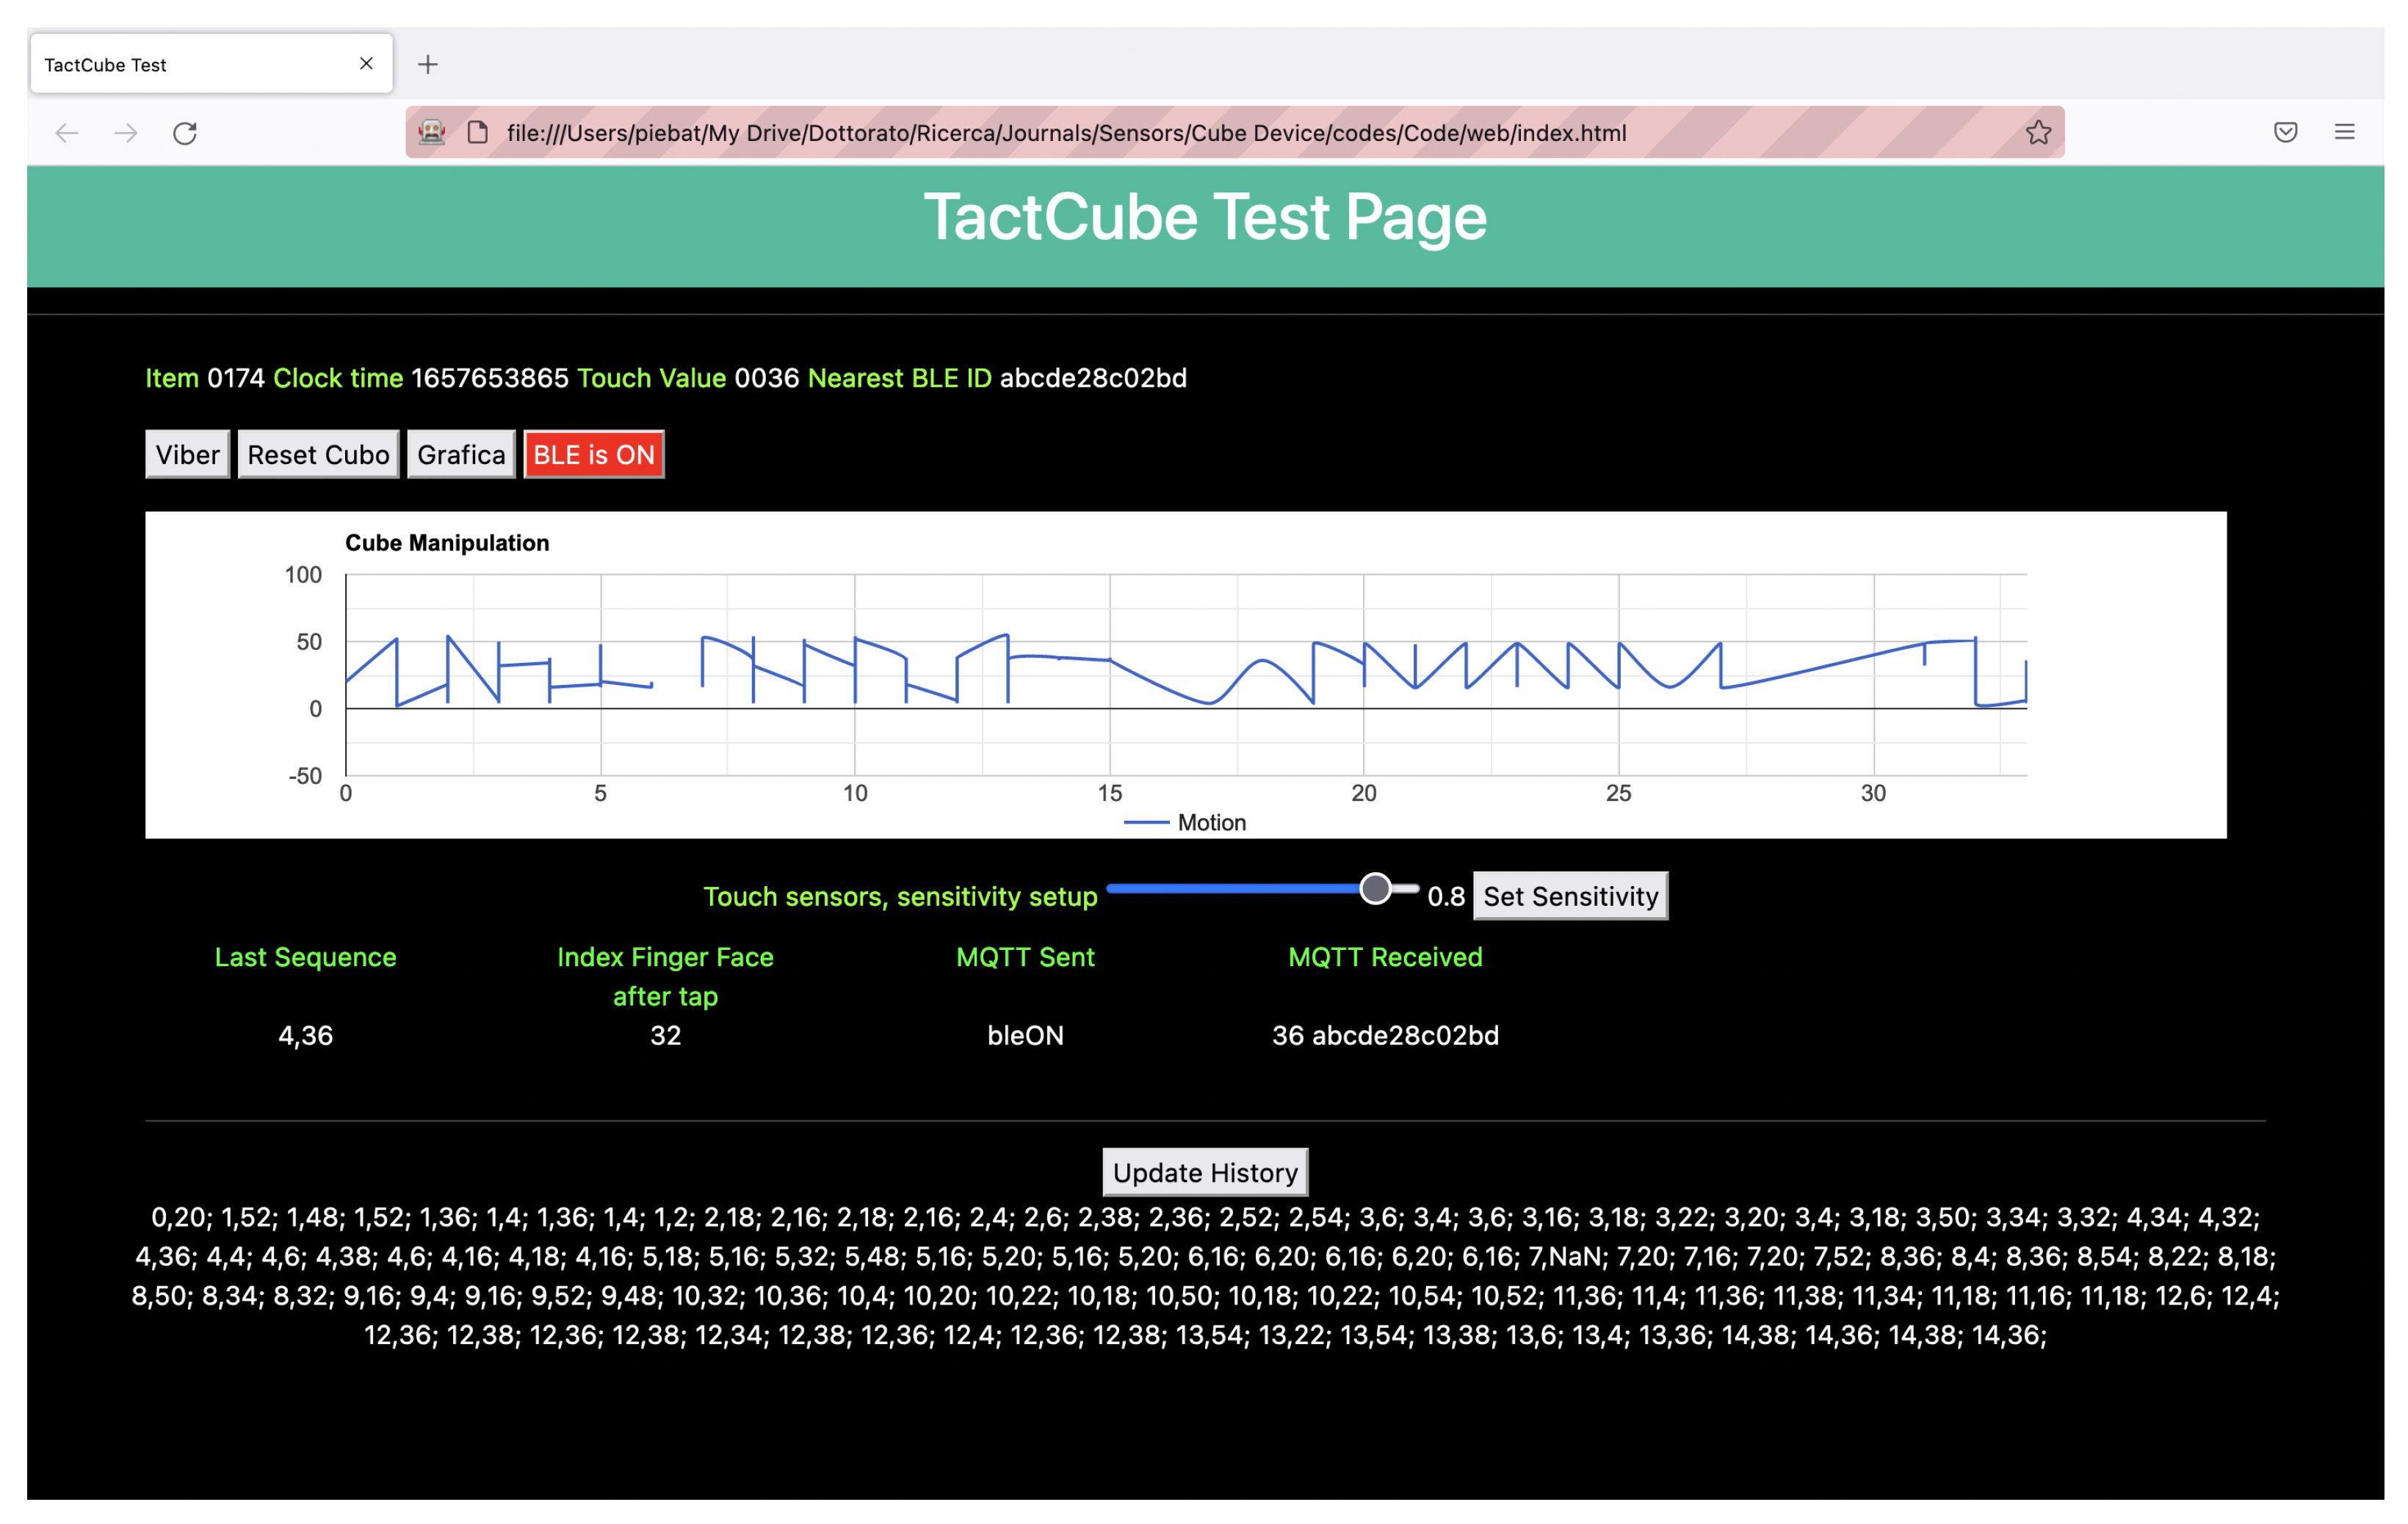2408x1524 pixels.
Task: Close the TactCube Test tab
Action: (x=366, y=64)
